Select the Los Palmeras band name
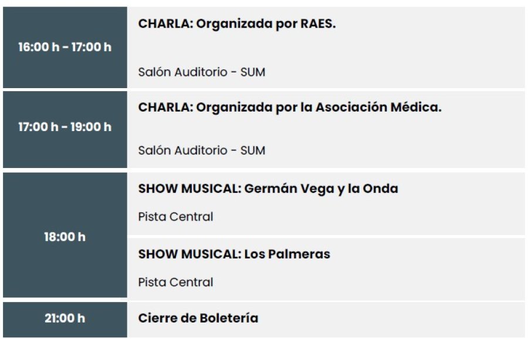 click(287, 254)
